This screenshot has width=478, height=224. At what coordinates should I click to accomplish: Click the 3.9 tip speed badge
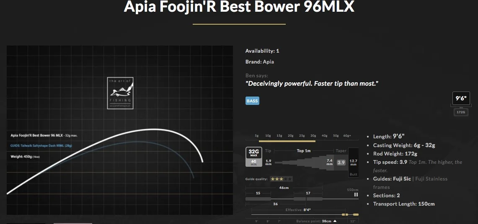(x=341, y=163)
